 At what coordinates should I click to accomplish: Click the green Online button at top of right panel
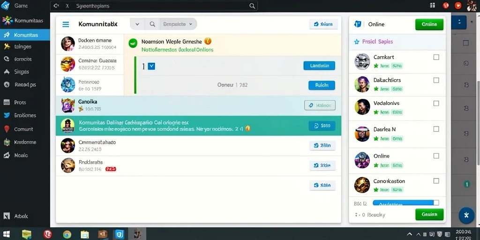[x=429, y=24]
